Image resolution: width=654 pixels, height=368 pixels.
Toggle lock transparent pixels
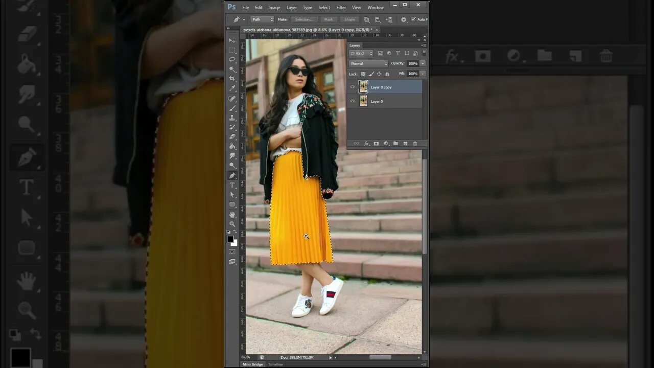363,74
